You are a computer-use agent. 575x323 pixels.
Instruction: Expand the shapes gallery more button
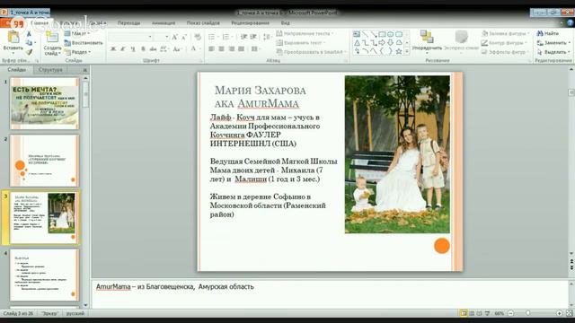click(406, 52)
